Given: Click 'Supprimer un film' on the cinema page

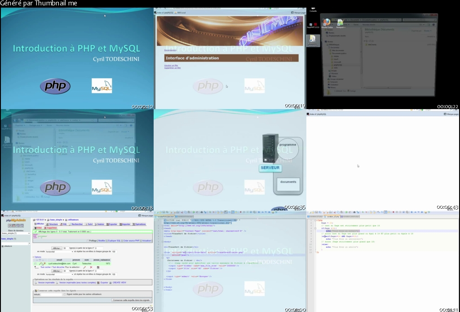Looking at the screenshot, I should [x=172, y=68].
